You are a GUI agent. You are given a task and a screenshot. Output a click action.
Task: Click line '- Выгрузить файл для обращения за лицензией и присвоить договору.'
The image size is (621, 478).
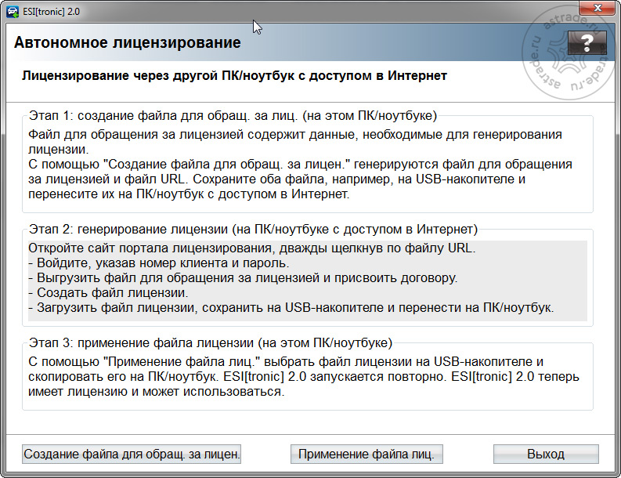(243, 278)
